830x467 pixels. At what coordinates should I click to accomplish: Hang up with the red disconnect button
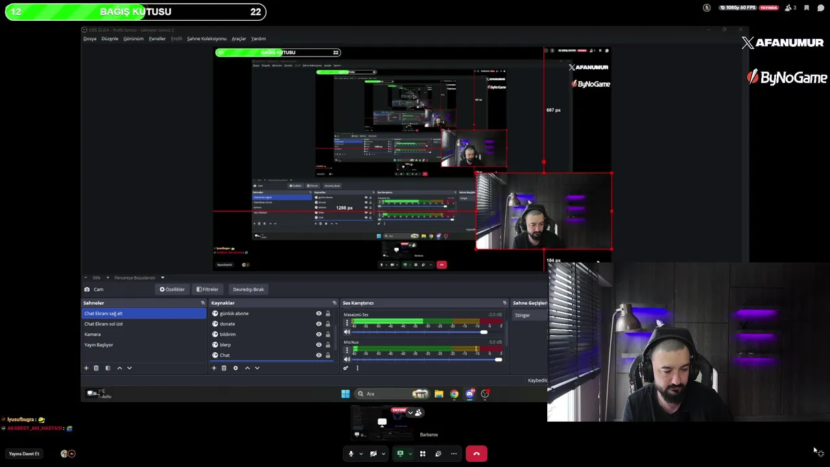[476, 453]
